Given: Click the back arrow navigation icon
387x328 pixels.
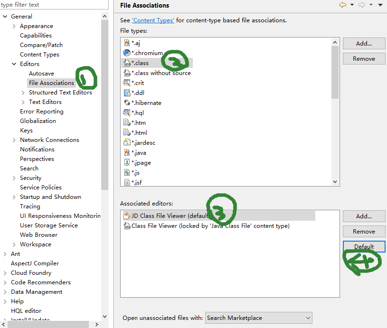Looking at the screenshot, I should (x=342, y=5).
